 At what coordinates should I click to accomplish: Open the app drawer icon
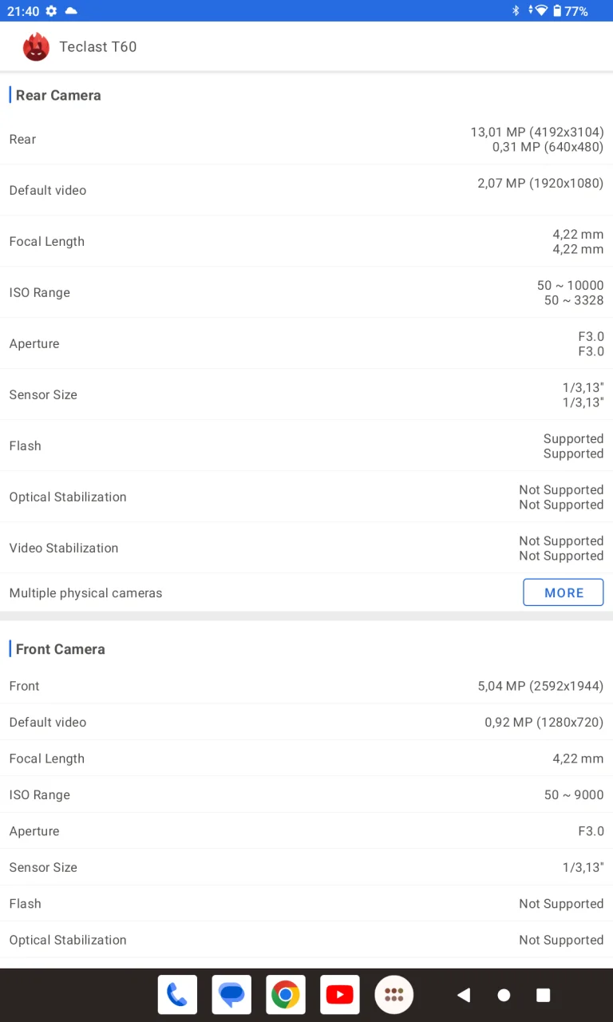pos(394,995)
